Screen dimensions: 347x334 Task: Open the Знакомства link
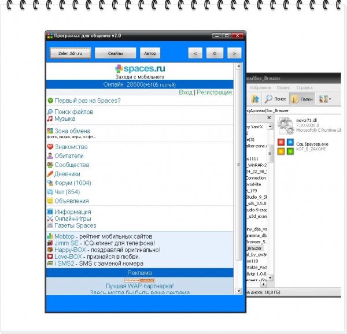coord(71,147)
